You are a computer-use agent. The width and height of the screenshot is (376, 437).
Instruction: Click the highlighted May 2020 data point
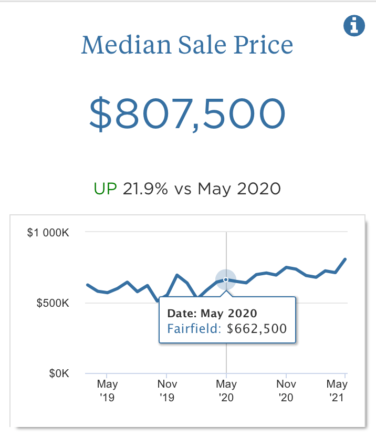pyautogui.click(x=226, y=279)
